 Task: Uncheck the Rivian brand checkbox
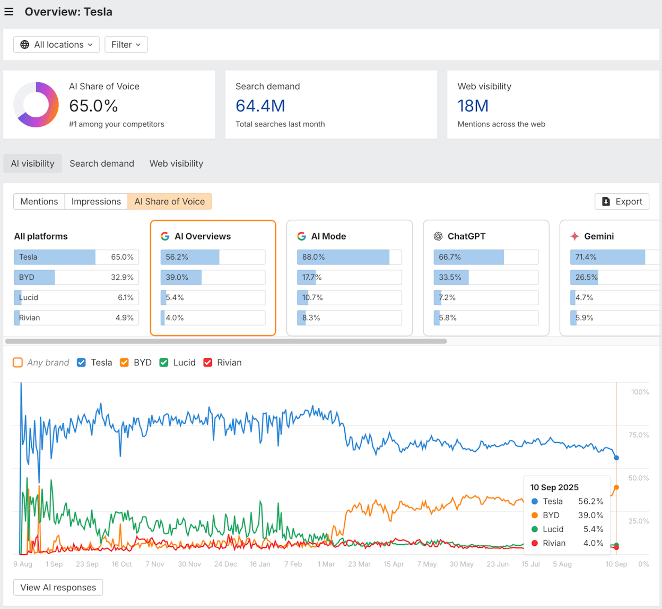click(x=208, y=363)
